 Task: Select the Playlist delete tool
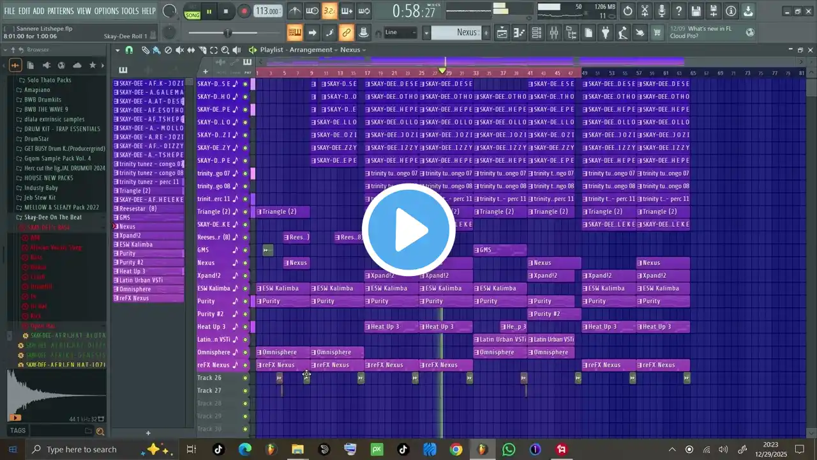[169, 50]
